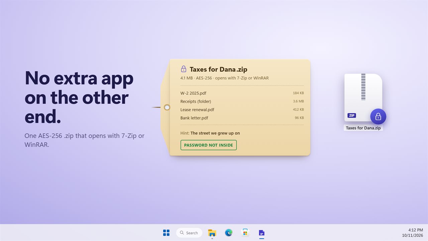The image size is (428, 241).
Task: Click the Taxes for Dana.zip label under the icon
Action: tap(363, 128)
